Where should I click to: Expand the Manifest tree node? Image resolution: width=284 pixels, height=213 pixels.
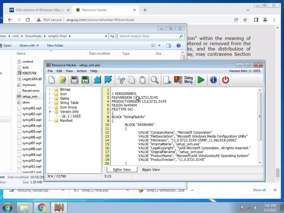click(x=50, y=120)
